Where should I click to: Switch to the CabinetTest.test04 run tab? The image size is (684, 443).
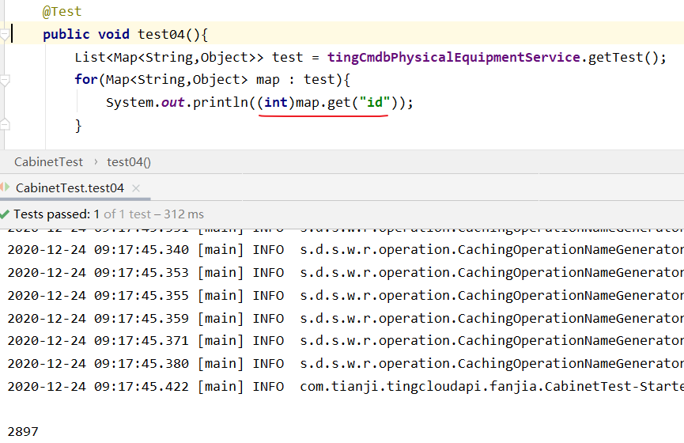[x=70, y=188]
